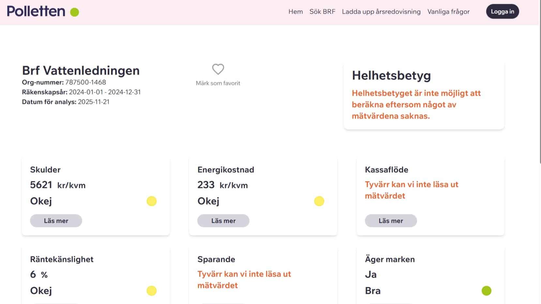Click the Logga in button
The width and height of the screenshot is (541, 304).
point(502,11)
